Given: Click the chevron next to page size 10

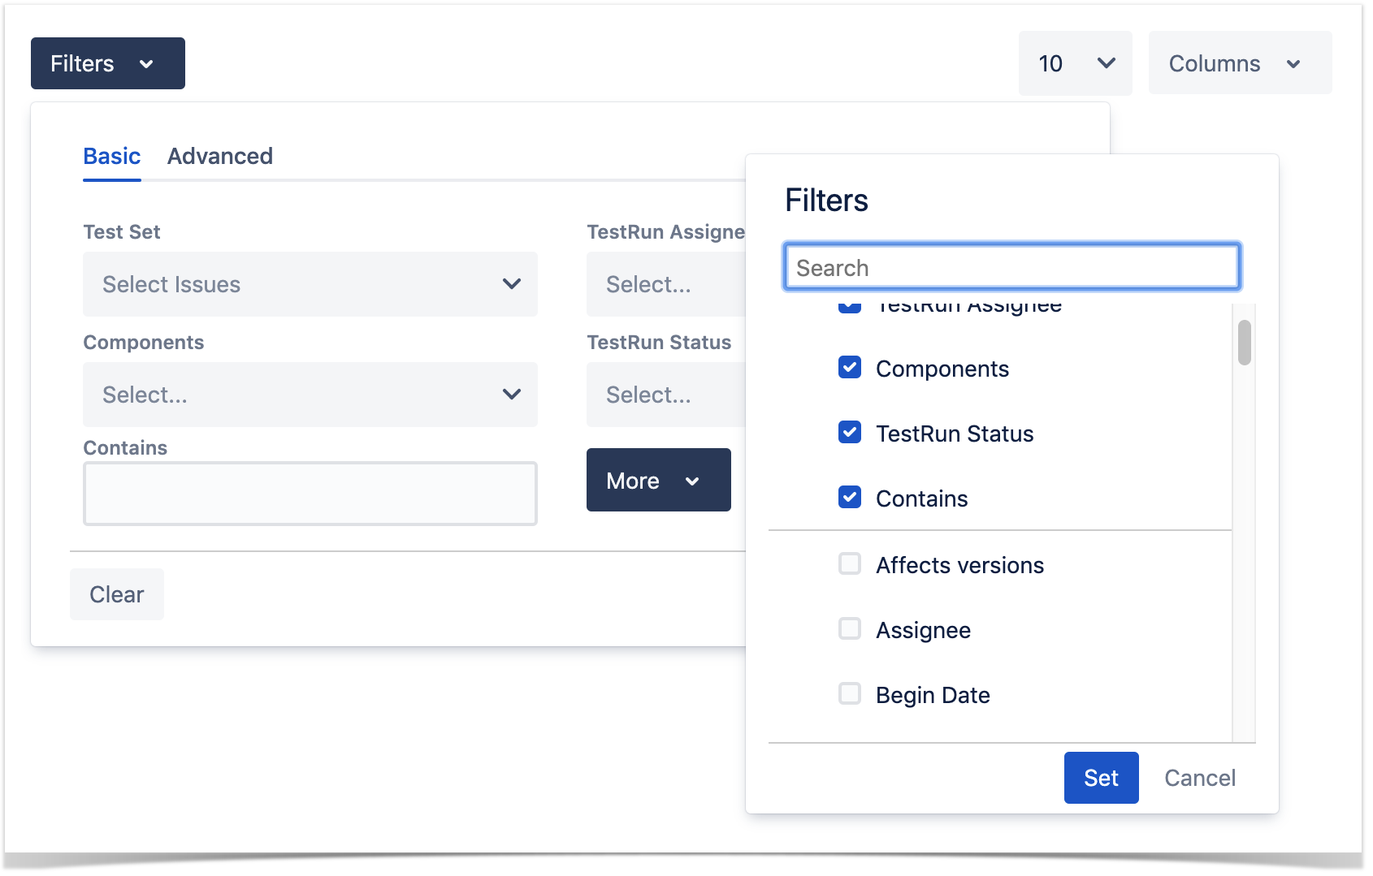Looking at the screenshot, I should pyautogui.click(x=1107, y=63).
